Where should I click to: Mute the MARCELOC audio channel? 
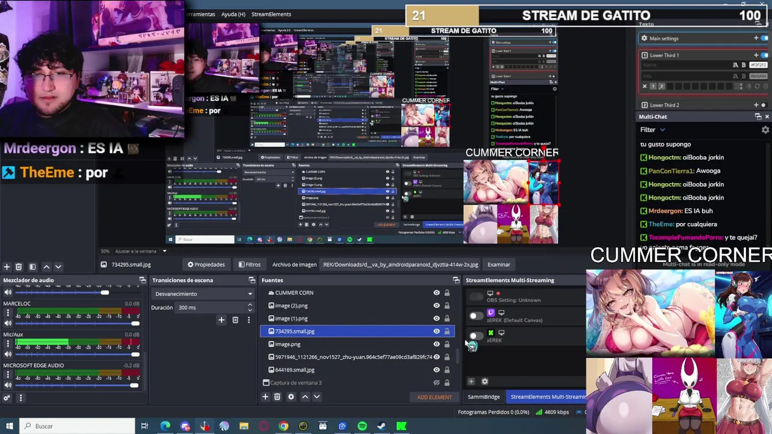(8, 324)
